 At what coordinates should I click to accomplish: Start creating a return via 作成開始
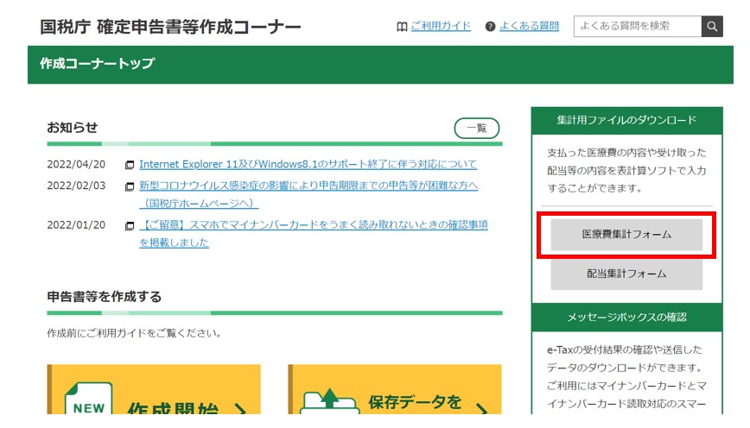[154, 389]
